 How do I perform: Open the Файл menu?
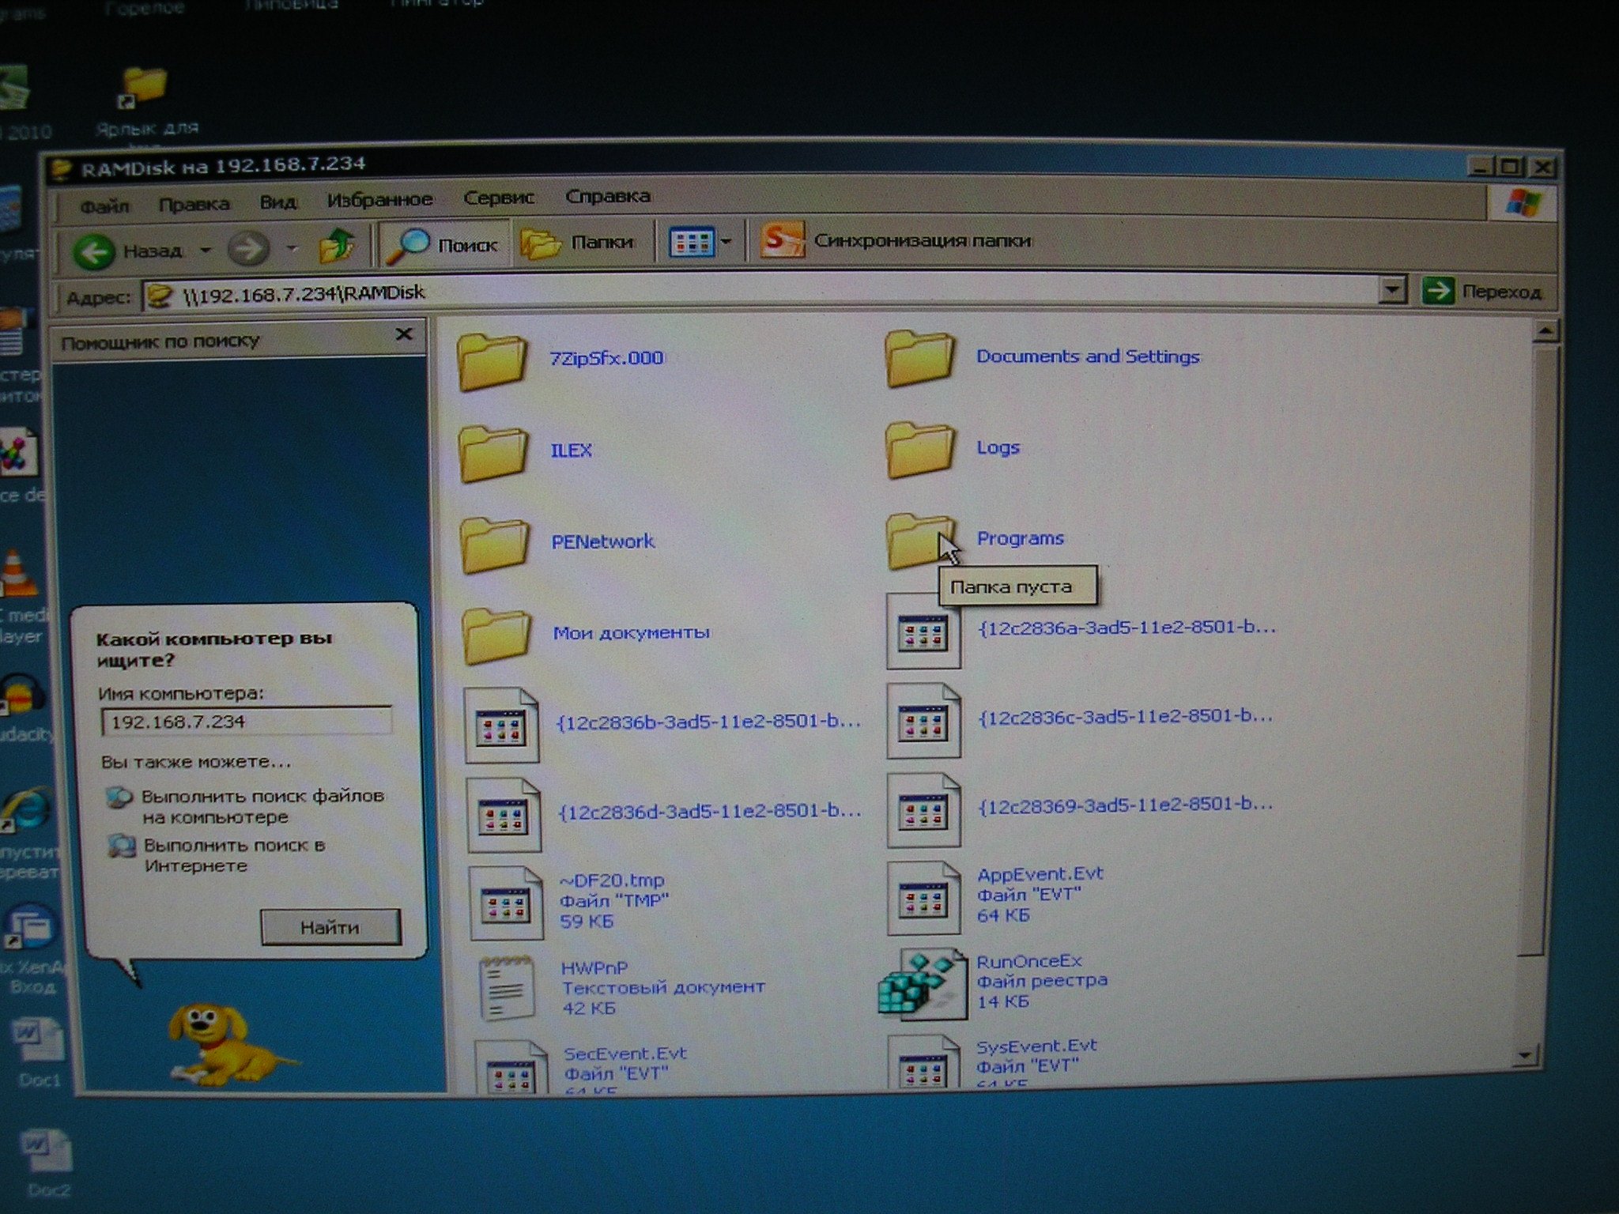pyautogui.click(x=104, y=206)
